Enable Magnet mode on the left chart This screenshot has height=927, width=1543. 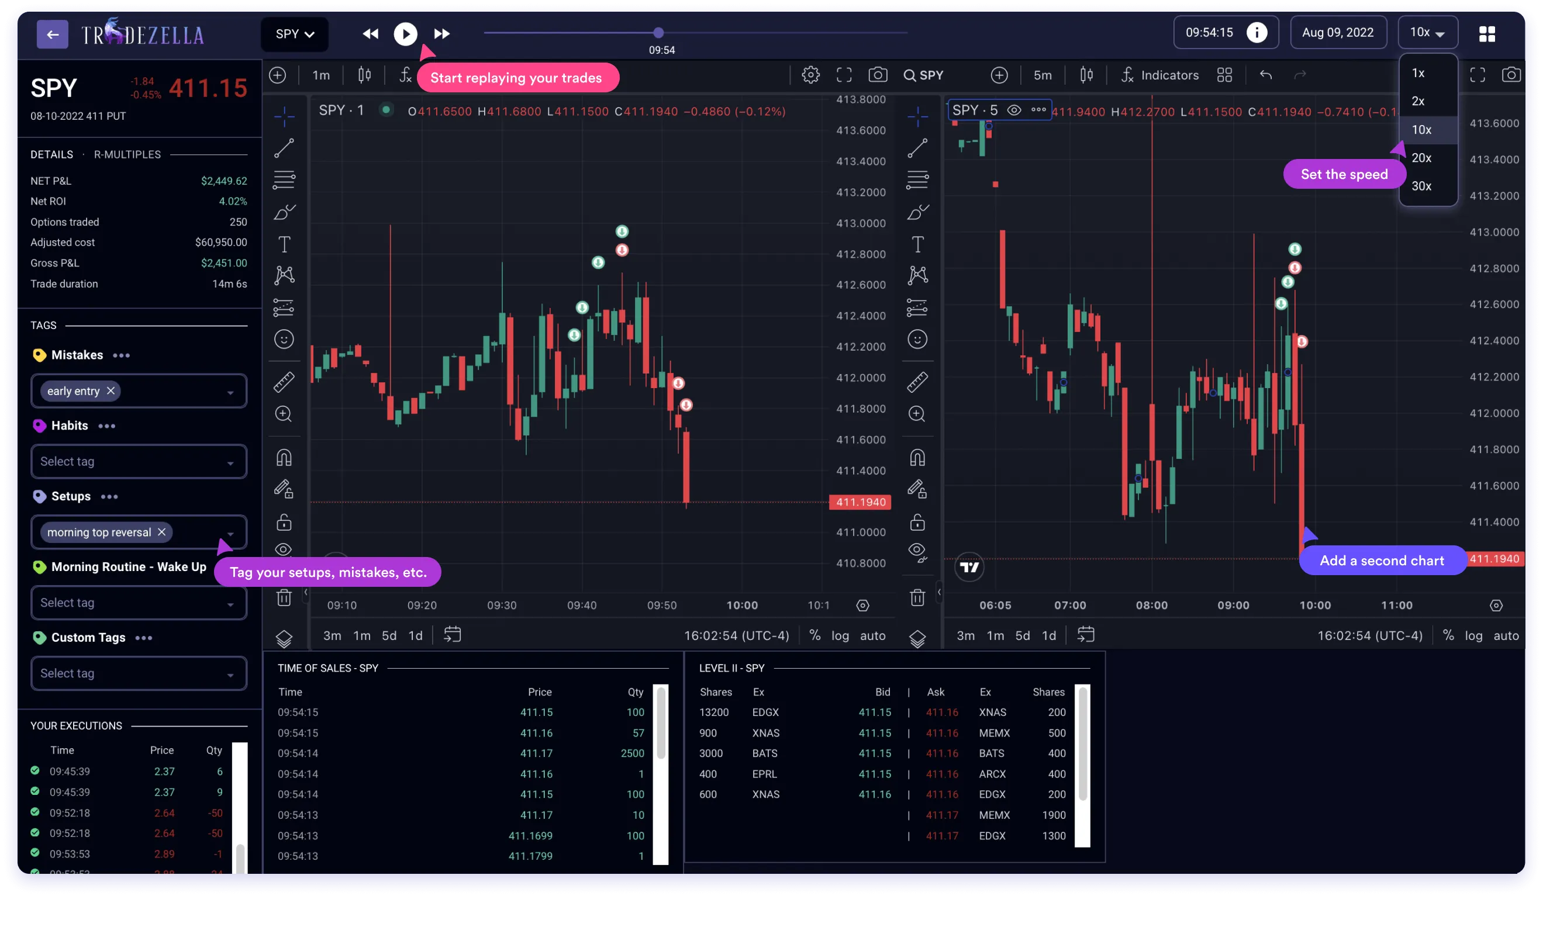tap(284, 457)
